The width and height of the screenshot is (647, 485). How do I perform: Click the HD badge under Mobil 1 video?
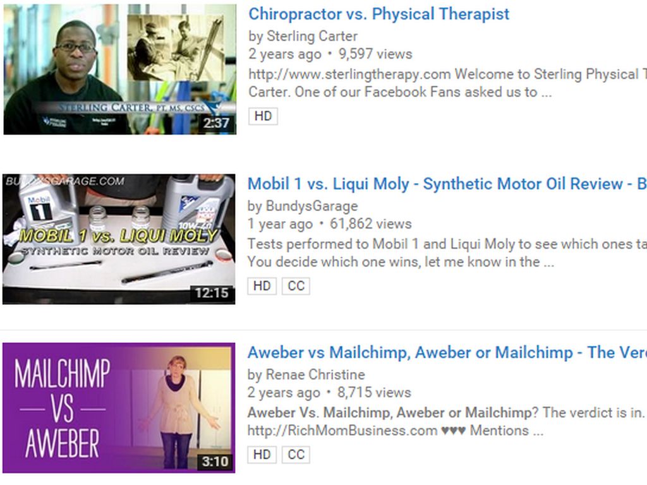[262, 286]
